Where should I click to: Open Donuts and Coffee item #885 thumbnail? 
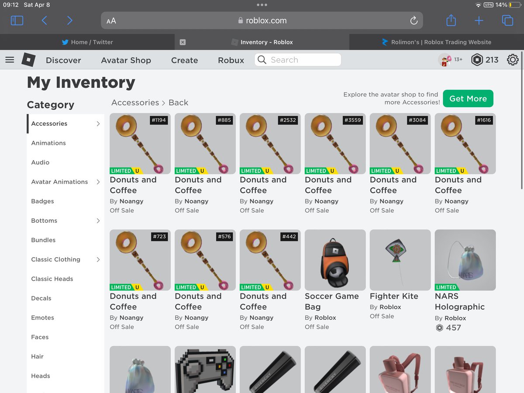tap(205, 144)
